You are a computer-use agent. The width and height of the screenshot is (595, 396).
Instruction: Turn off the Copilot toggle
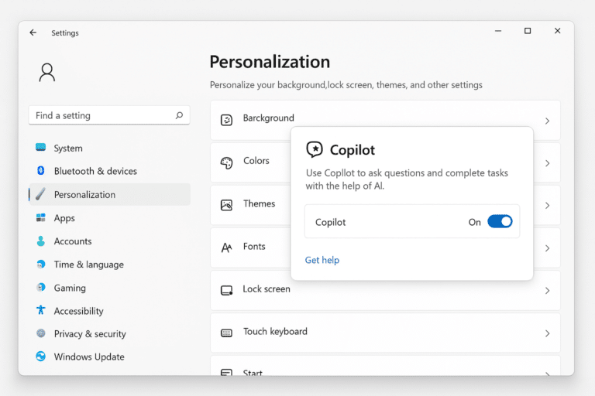coord(500,222)
